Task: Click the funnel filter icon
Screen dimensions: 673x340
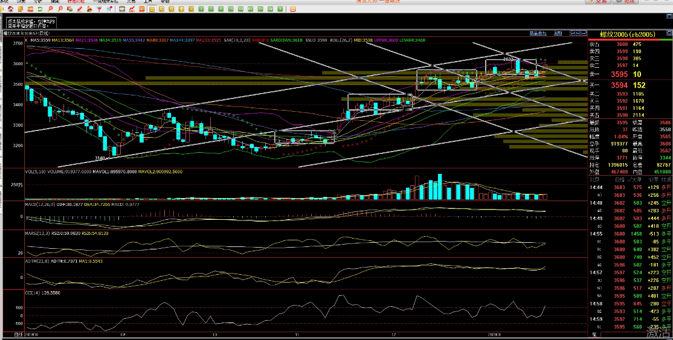Action: coord(98,8)
